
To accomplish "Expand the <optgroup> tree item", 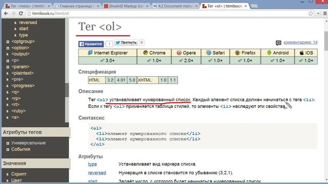I will point(8,42).
